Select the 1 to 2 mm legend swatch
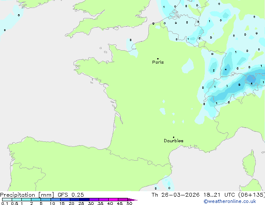265x205 pixels. 26,200
